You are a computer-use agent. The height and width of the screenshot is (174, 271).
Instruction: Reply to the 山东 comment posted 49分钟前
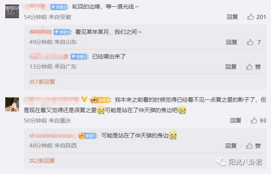click(231, 42)
